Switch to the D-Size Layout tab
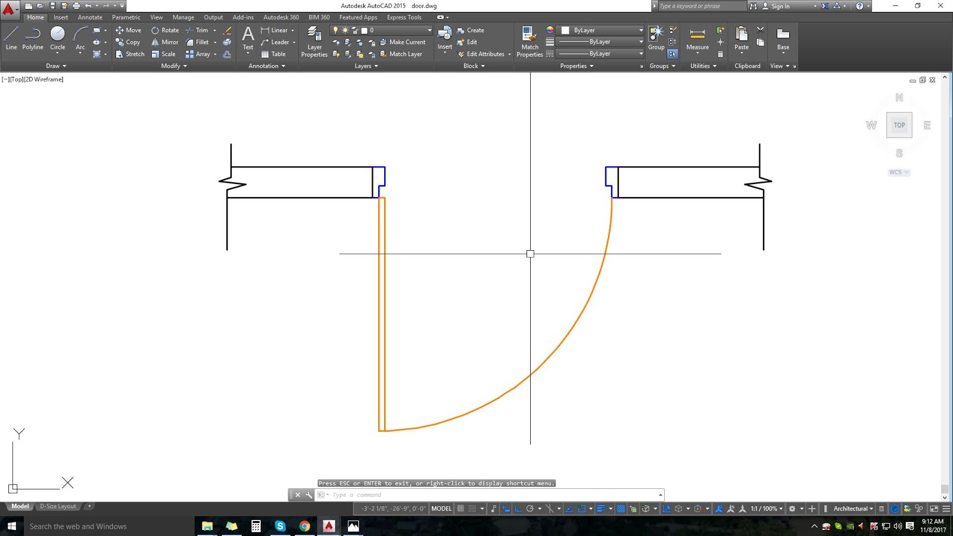953x536 pixels. [x=58, y=506]
